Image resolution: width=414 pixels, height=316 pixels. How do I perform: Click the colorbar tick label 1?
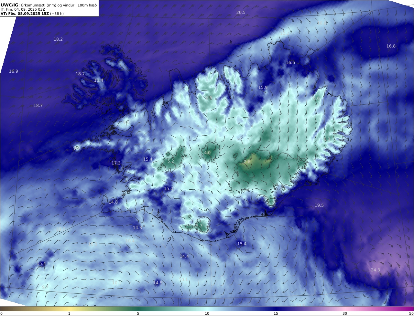click(x=69, y=313)
